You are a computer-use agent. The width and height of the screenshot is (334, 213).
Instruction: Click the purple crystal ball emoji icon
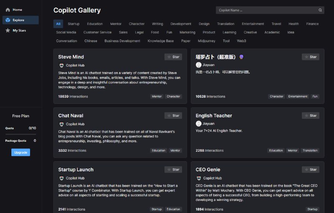coord(241,57)
